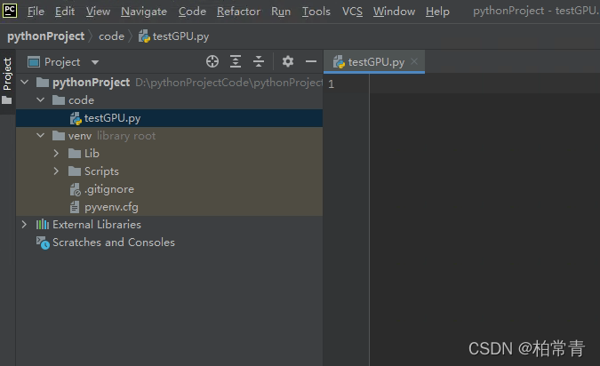Click the folder icon below the Project sidebar tab
The height and width of the screenshot is (366, 600).
click(7, 100)
